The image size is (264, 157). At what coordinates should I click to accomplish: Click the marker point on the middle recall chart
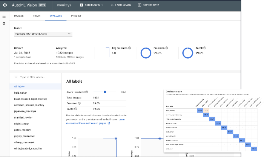160,138
